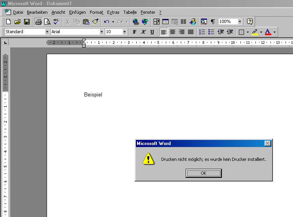293x217 pixels.
Task: Apply red font color
Action: (268, 32)
